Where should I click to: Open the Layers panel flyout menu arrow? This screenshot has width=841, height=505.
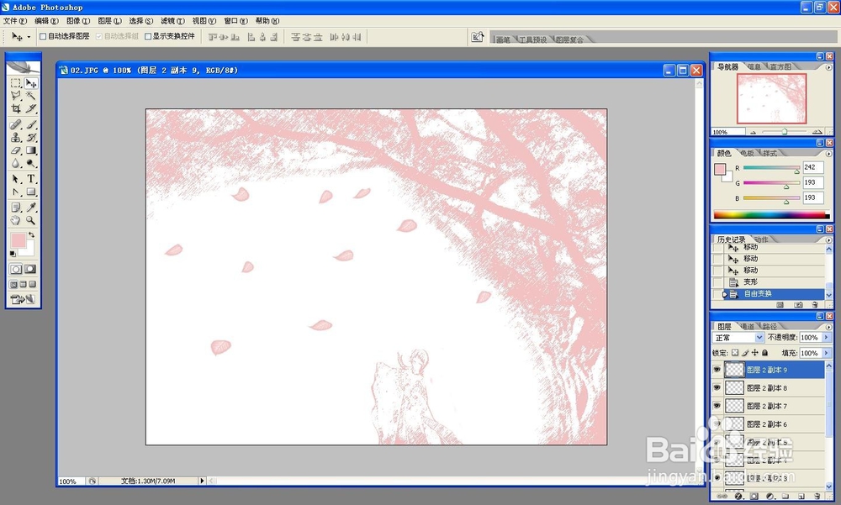point(829,327)
